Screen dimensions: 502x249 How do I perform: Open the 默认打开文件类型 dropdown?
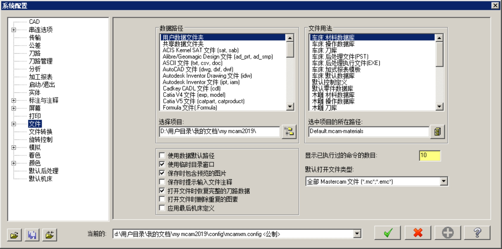click(444, 181)
